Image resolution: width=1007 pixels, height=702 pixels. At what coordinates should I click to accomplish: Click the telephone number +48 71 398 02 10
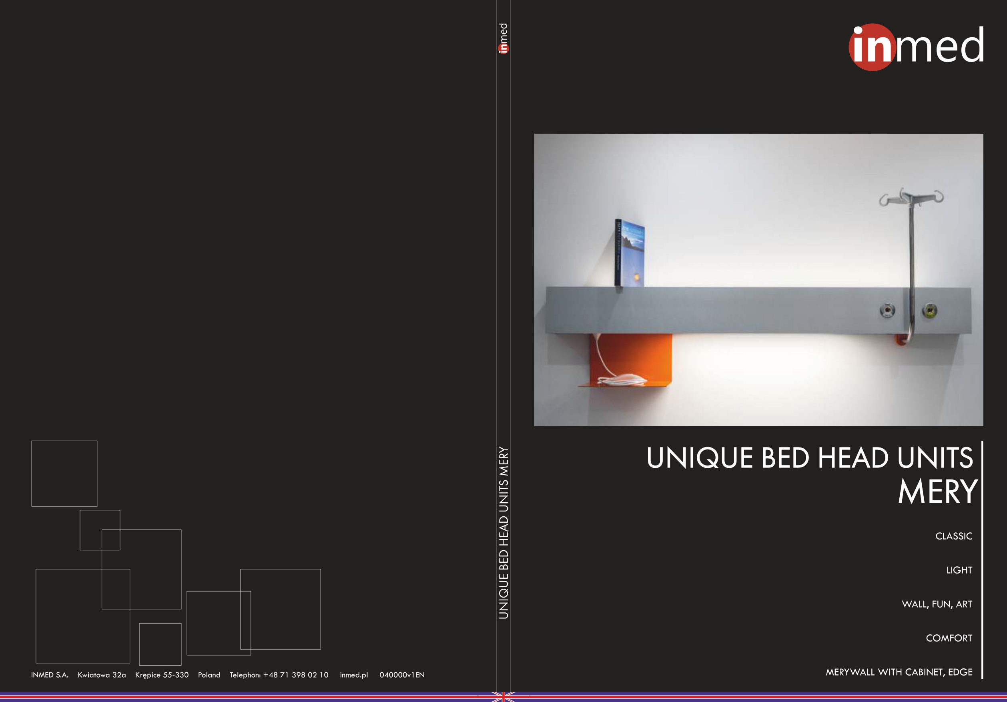tap(296, 675)
